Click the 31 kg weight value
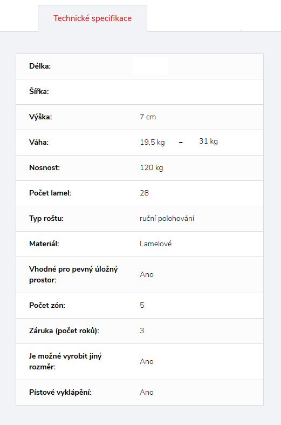Image resolution: width=281 pixels, height=425 pixels. coord(208,141)
